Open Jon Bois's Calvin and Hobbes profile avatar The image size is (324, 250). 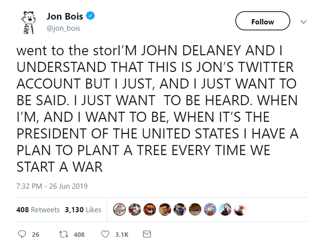[28, 21]
